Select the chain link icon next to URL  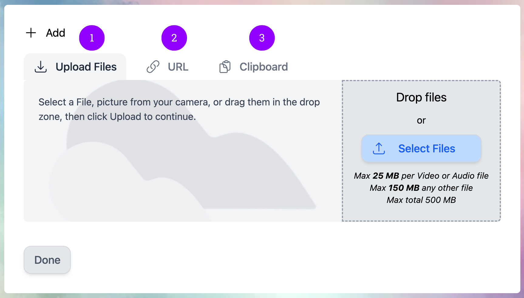click(153, 67)
